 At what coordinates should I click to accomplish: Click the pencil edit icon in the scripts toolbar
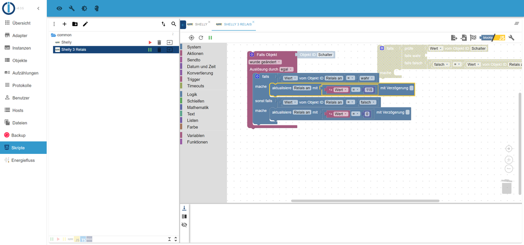pyautogui.click(x=85, y=24)
